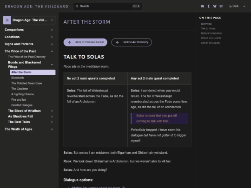Expand The Blood of Arlathan chevron
The height and width of the screenshot is (188, 251).
[52, 111]
